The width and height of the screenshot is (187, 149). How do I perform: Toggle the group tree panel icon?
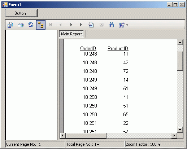click(41, 25)
